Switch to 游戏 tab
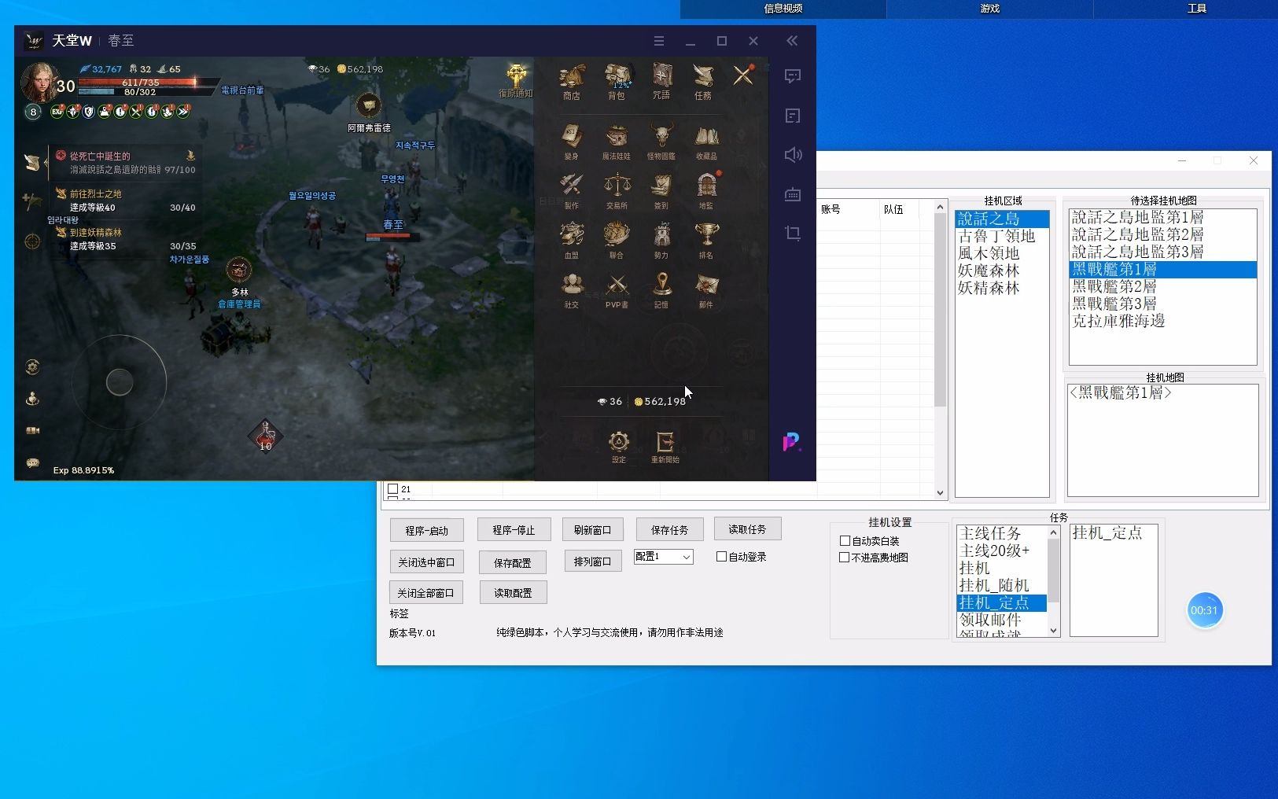The image size is (1278, 799). click(x=989, y=9)
